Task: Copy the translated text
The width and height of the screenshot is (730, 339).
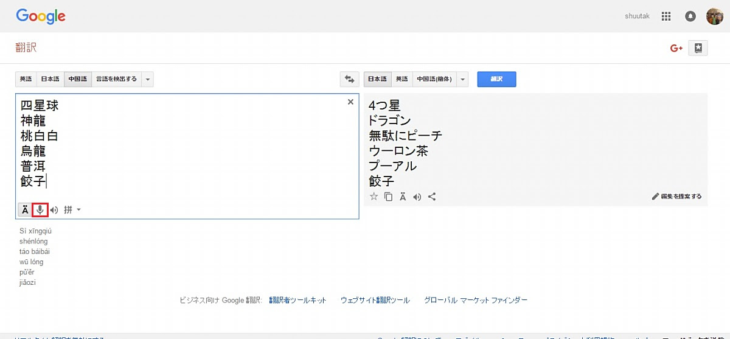Action: point(388,197)
